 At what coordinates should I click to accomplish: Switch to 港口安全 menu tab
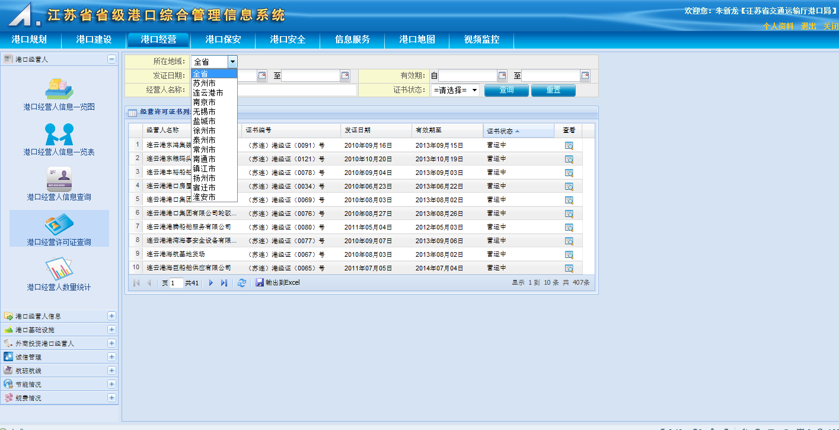point(288,40)
